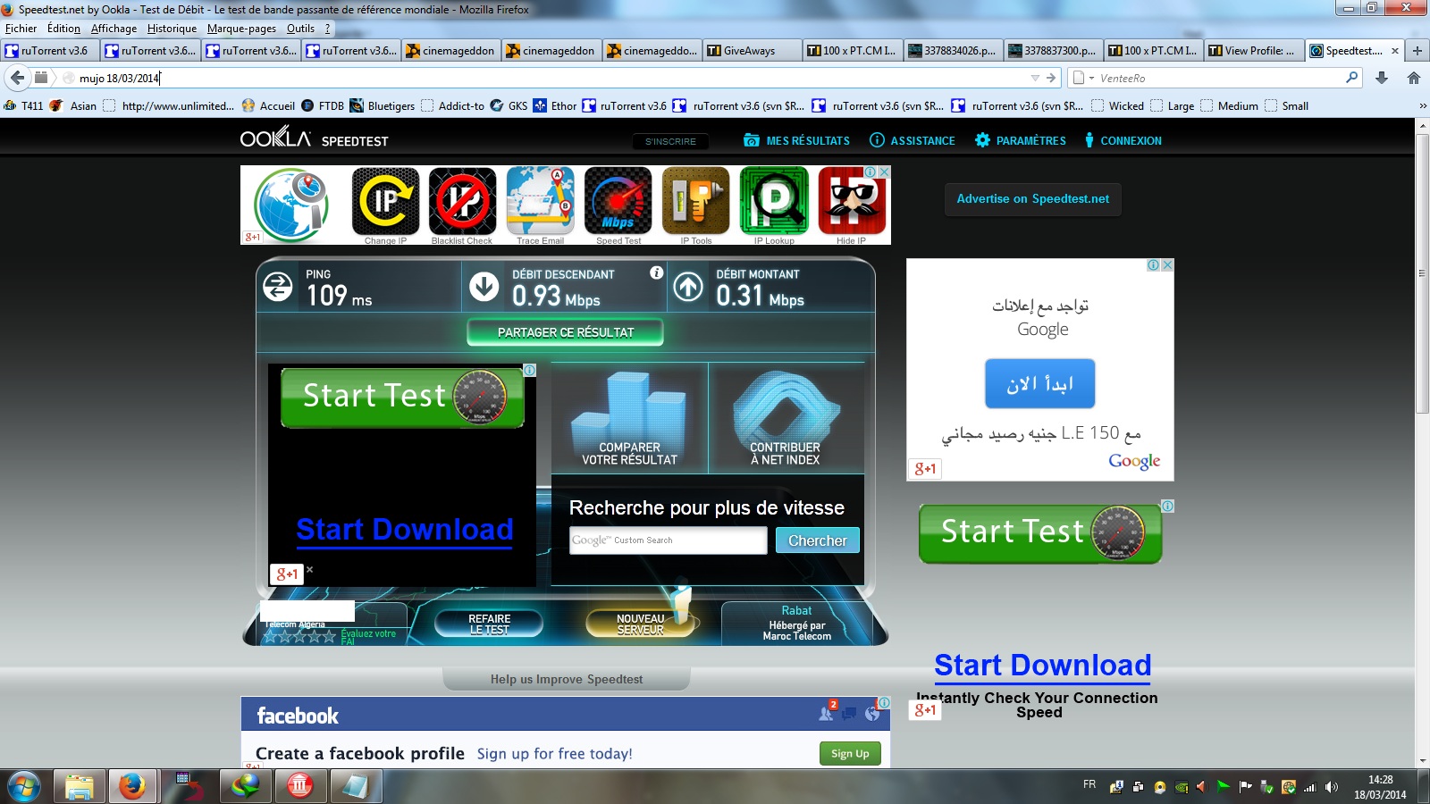The height and width of the screenshot is (804, 1430).
Task: Click the ISP star rating
Action: click(299, 636)
